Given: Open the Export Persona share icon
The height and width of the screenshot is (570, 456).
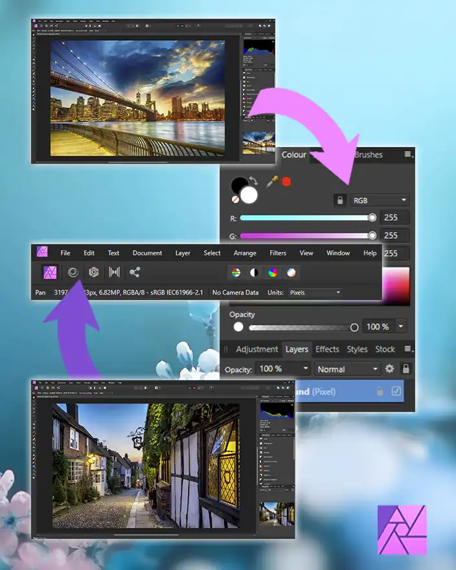Looking at the screenshot, I should [135, 273].
